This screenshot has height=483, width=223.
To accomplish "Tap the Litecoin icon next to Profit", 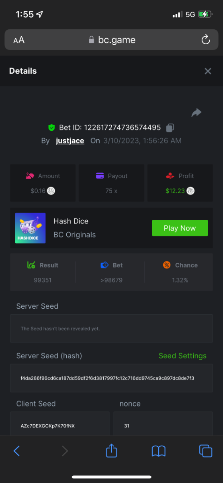I will tap(190, 191).
